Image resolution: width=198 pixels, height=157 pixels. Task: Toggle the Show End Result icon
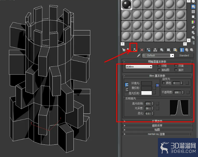click(x=182, y=50)
